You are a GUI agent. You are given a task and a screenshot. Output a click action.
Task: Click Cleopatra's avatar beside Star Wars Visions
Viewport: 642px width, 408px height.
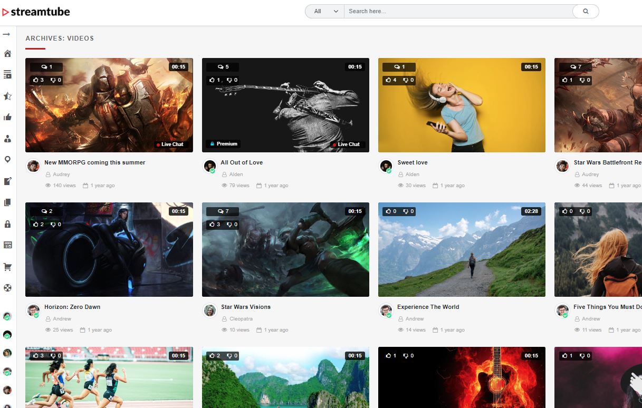[x=210, y=310]
